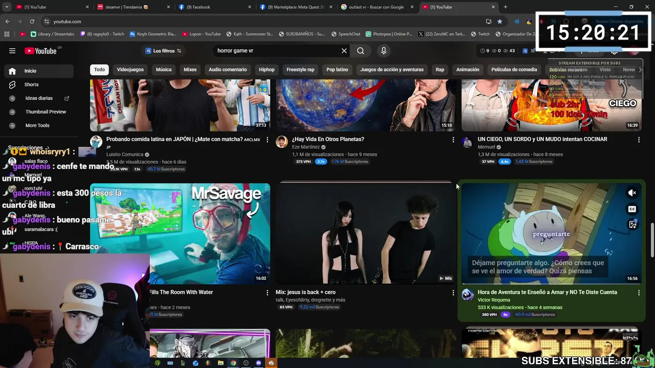Viewport: 655px width, 368px height.
Task: Open the MrSavage video thumbnail
Action: tap(180, 234)
